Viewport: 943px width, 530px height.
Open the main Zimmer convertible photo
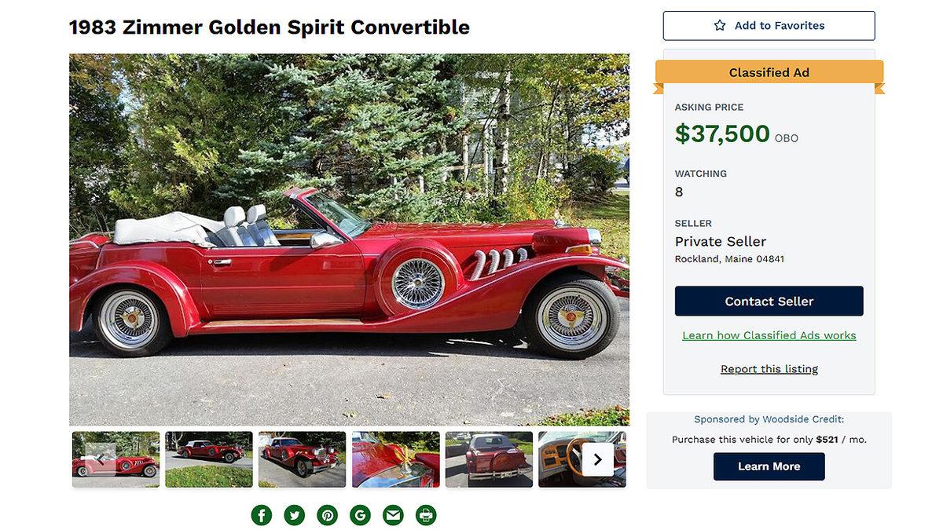(x=349, y=239)
